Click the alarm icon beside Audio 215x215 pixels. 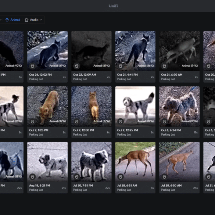pos(26,20)
